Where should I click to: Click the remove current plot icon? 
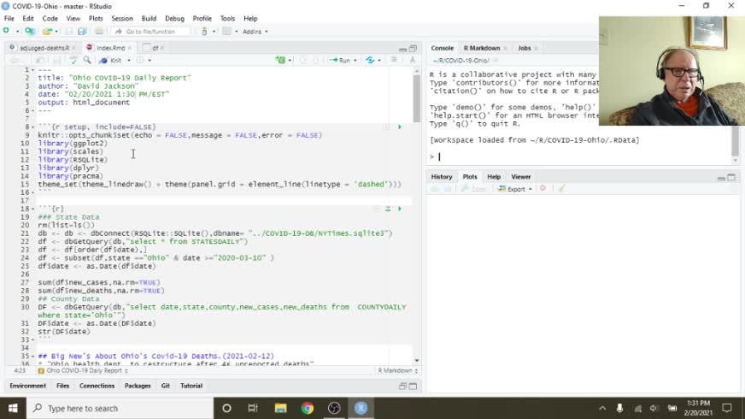[543, 189]
